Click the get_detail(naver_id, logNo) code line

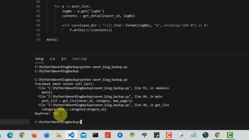pyautogui.click(x=99, y=16)
